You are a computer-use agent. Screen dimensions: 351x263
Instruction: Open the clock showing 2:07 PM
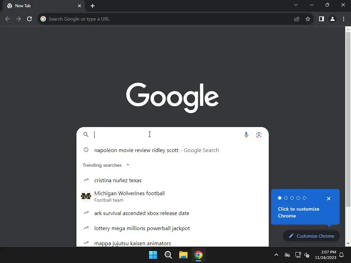click(326, 255)
